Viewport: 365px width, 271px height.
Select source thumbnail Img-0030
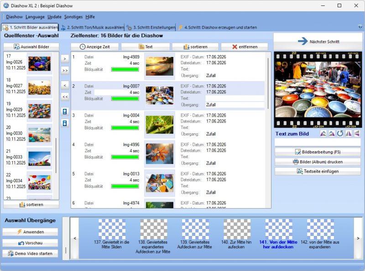(39, 135)
